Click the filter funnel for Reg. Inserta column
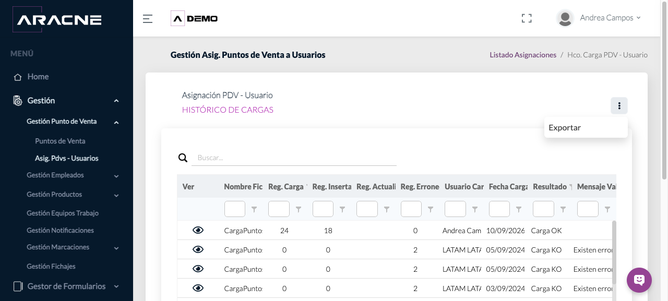Screen dimensions: 668x301 click(x=342, y=209)
